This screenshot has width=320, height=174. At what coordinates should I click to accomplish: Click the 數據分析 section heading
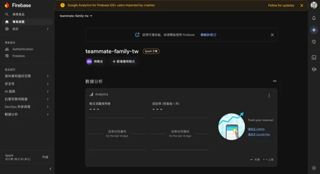pyautogui.click(x=94, y=81)
